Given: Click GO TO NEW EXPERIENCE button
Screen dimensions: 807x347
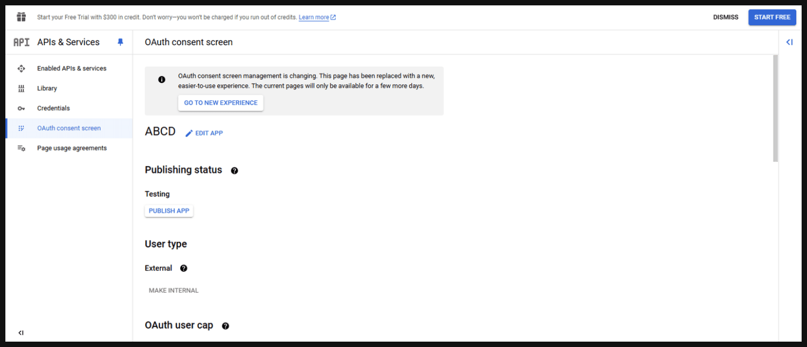Looking at the screenshot, I should click(221, 103).
